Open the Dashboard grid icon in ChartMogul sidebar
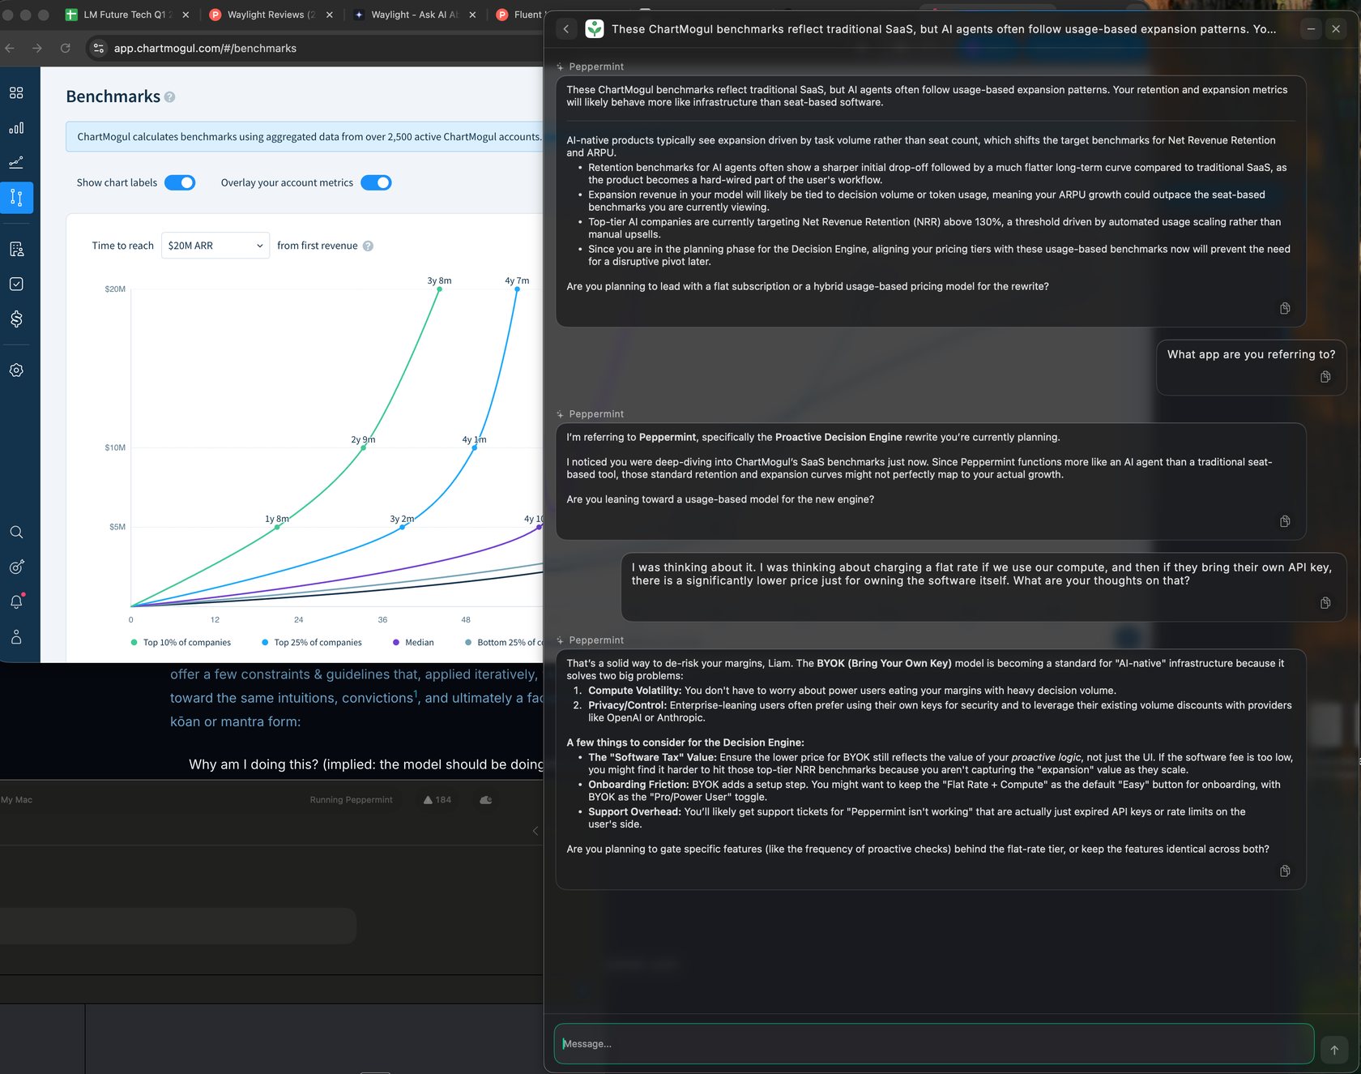 tap(16, 92)
